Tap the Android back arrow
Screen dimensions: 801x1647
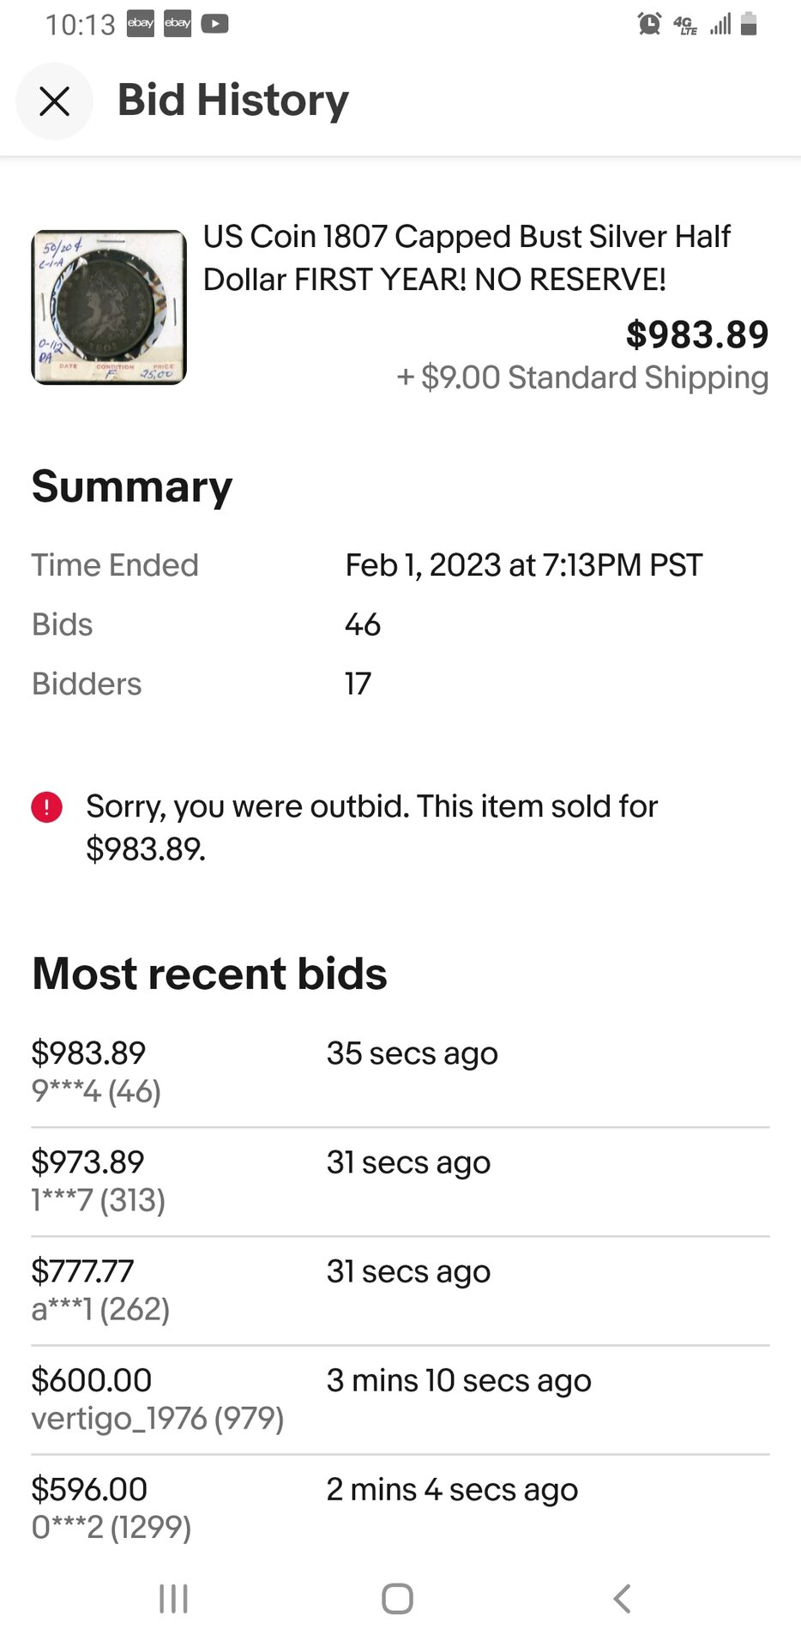coord(623,1599)
